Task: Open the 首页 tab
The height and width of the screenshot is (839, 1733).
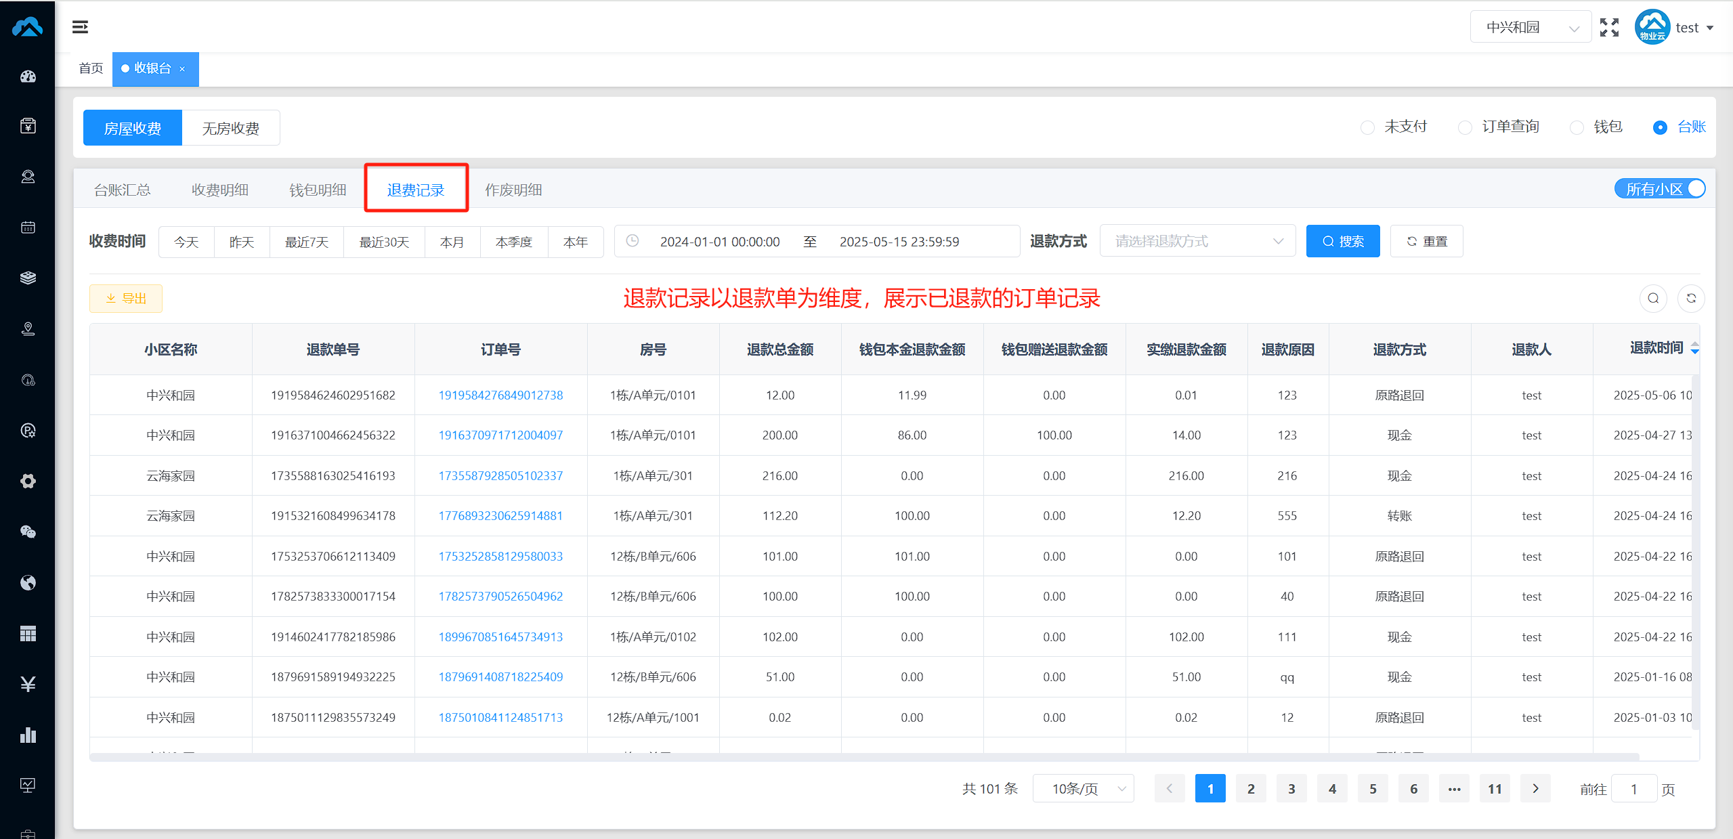Action: point(91,69)
